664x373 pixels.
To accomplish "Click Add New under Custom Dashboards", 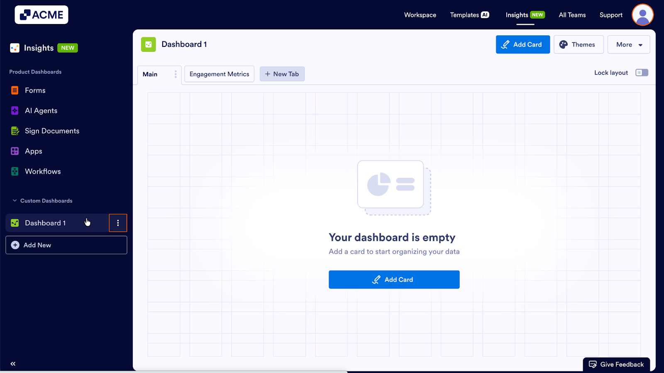I will (x=66, y=245).
